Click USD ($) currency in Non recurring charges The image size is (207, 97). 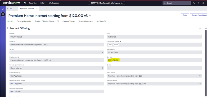(x=13, y=91)
